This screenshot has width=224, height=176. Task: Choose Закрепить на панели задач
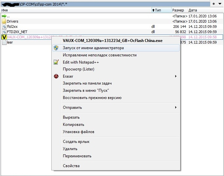pyautogui.click(x=116, y=83)
